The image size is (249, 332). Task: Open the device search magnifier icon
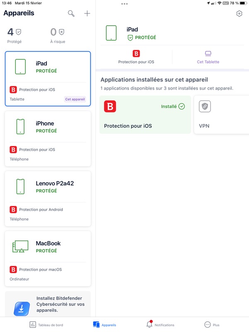pyautogui.click(x=71, y=14)
